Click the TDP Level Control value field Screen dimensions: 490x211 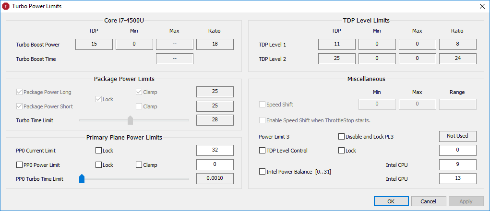(x=458, y=150)
